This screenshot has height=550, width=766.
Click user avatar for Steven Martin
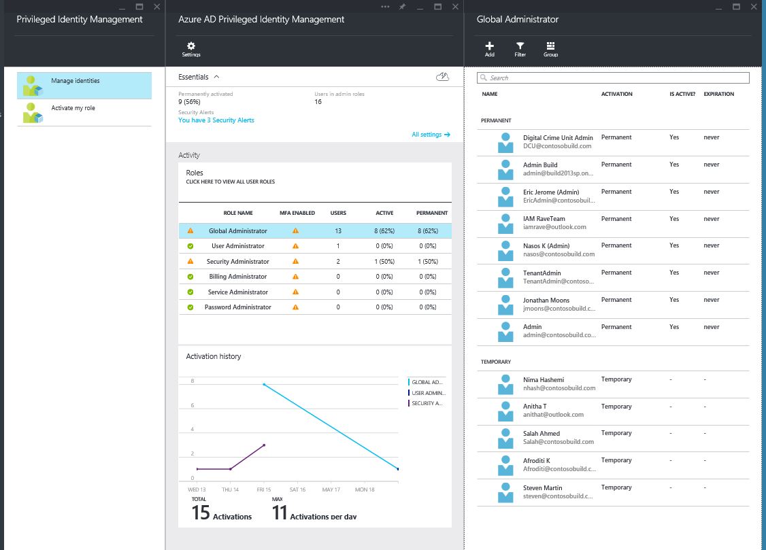[505, 493]
